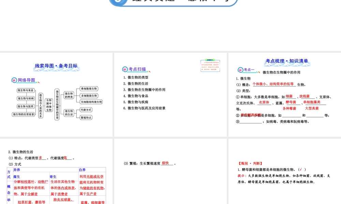Click the red 提示 label
Image resolution: width=341 pixels, height=204 pixels.
(x=242, y=176)
